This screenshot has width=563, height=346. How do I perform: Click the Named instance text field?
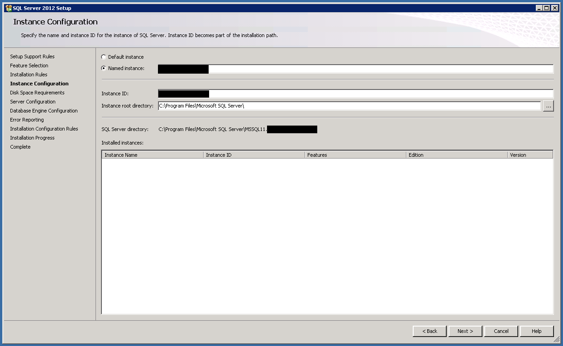(x=355, y=69)
